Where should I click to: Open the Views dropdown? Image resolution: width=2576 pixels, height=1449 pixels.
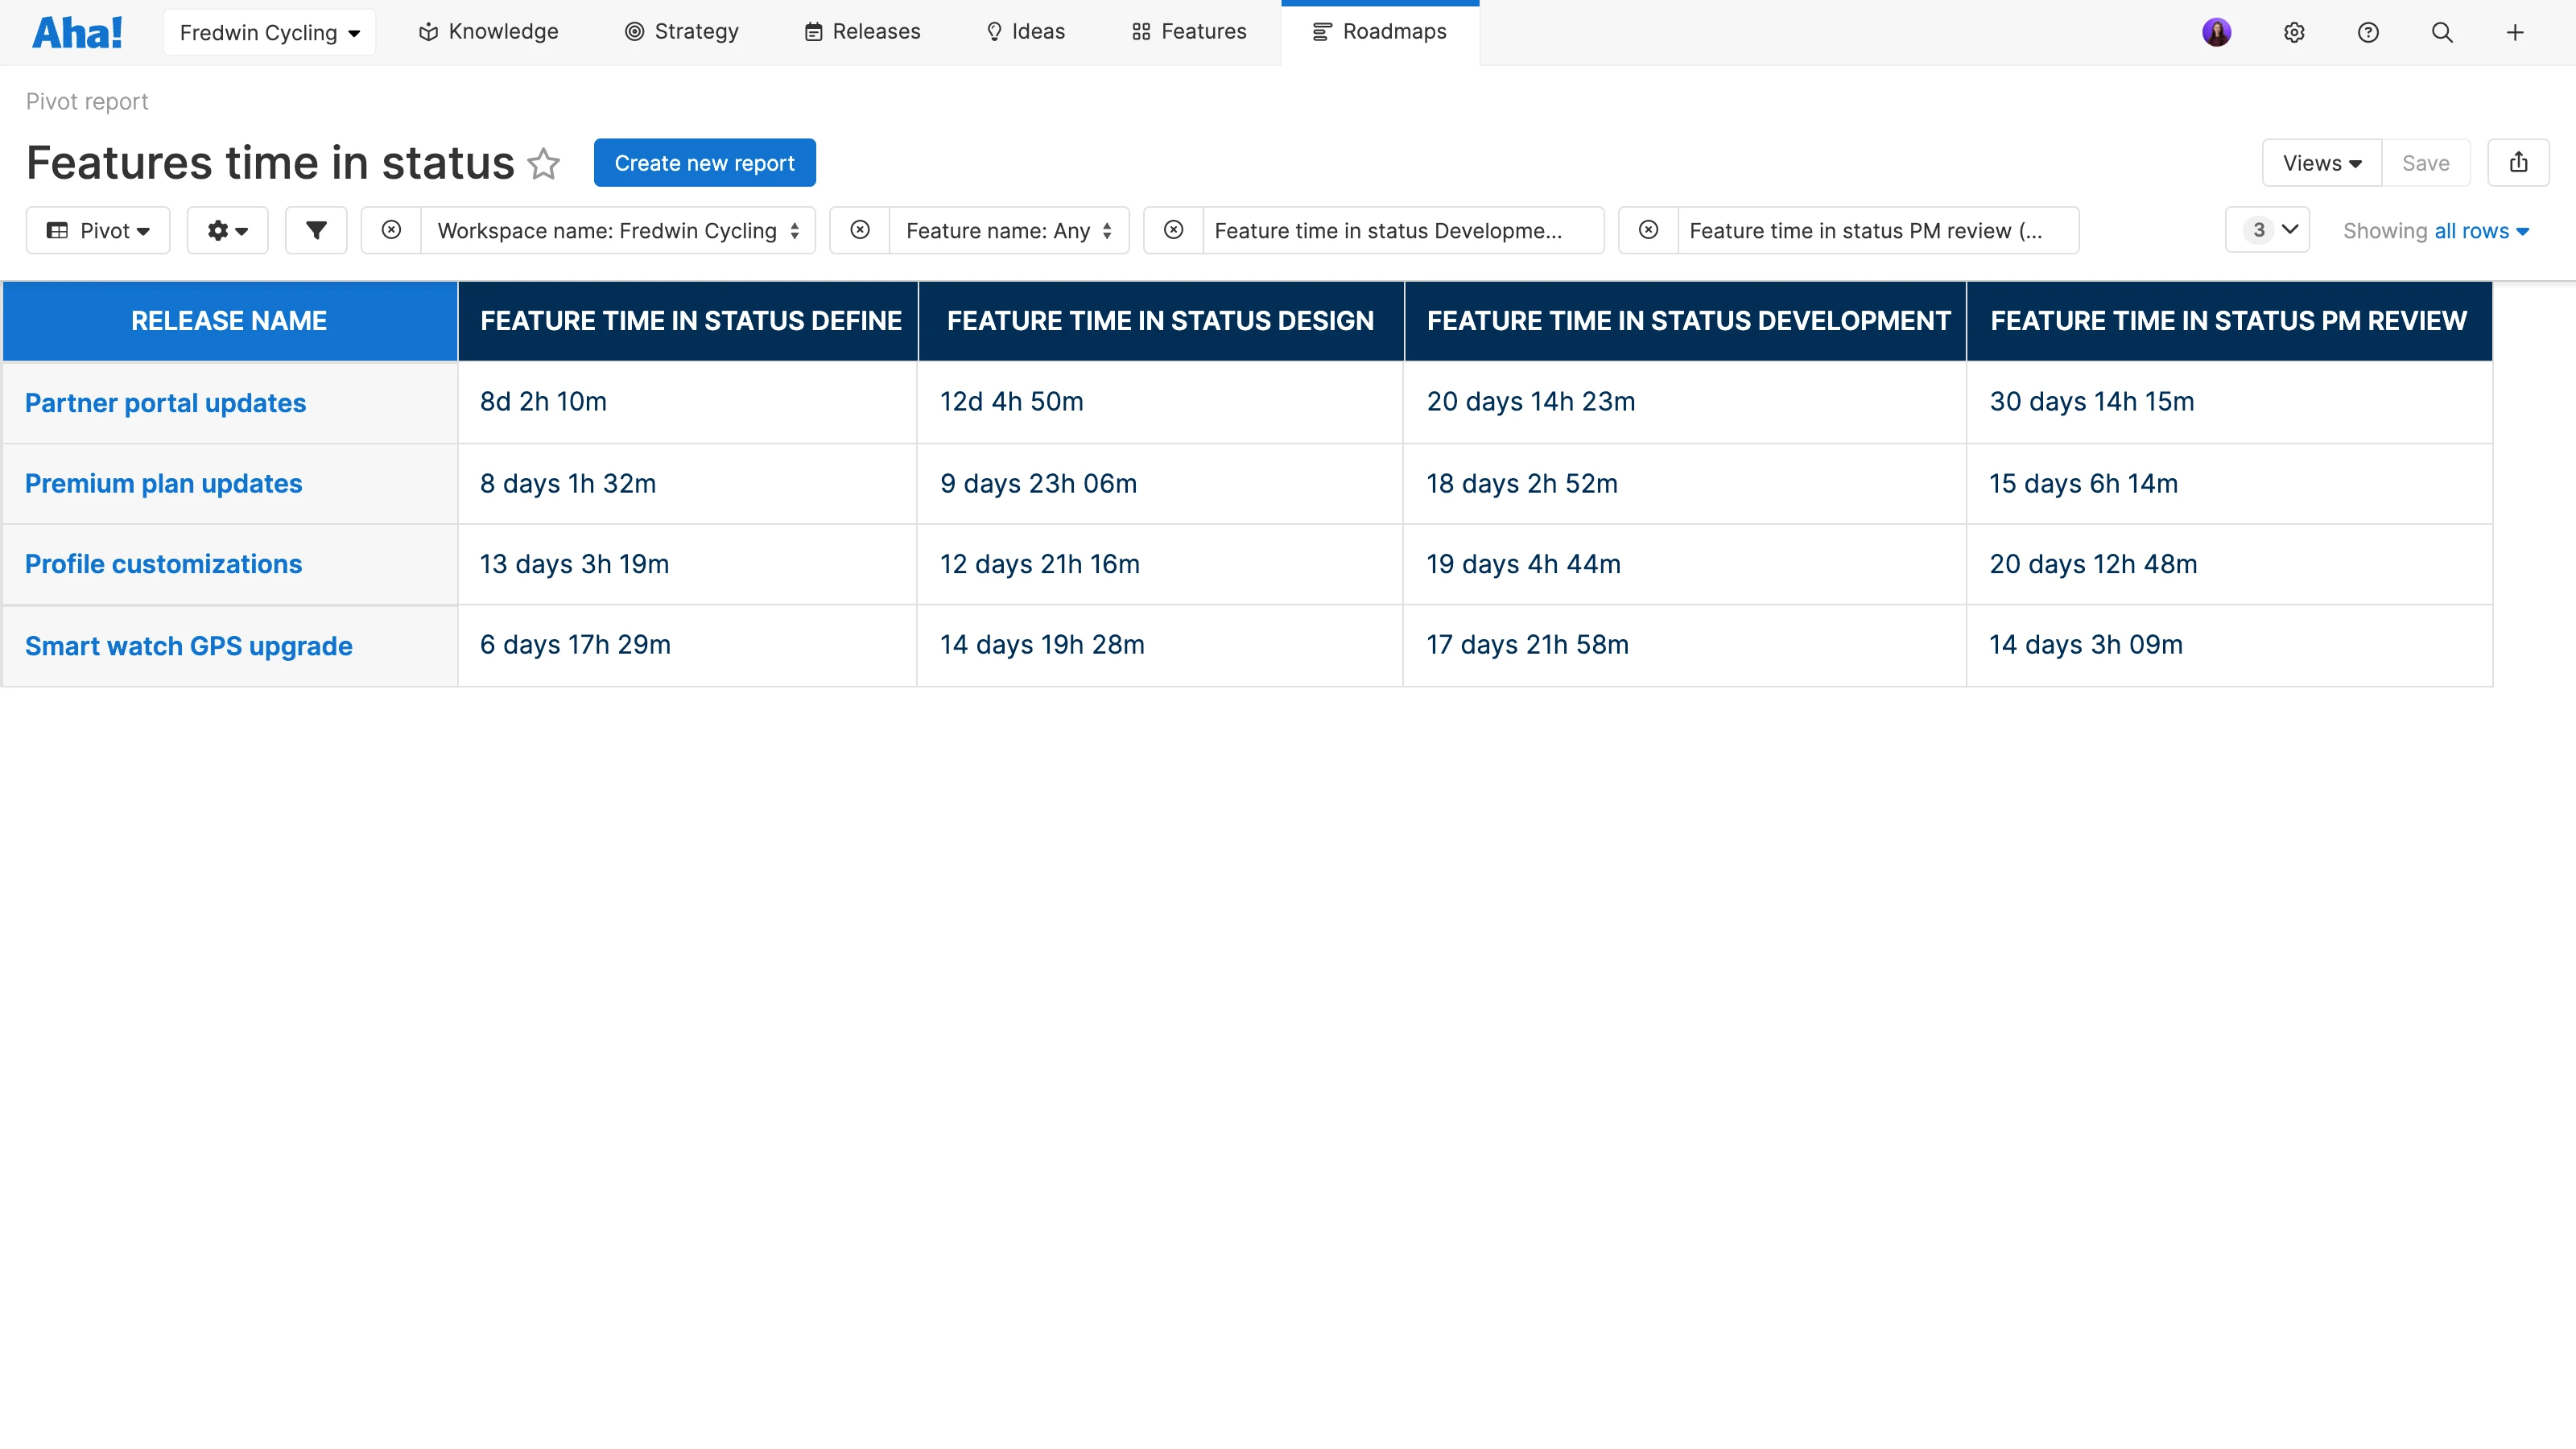tap(2321, 163)
